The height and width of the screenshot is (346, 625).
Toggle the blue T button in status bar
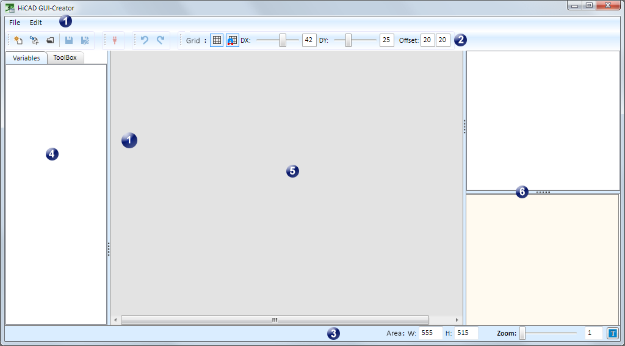pyautogui.click(x=612, y=333)
